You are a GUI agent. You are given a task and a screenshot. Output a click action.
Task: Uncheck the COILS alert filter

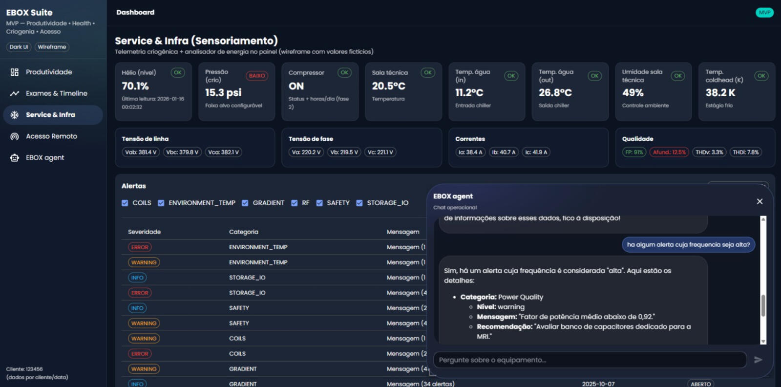tap(125, 203)
